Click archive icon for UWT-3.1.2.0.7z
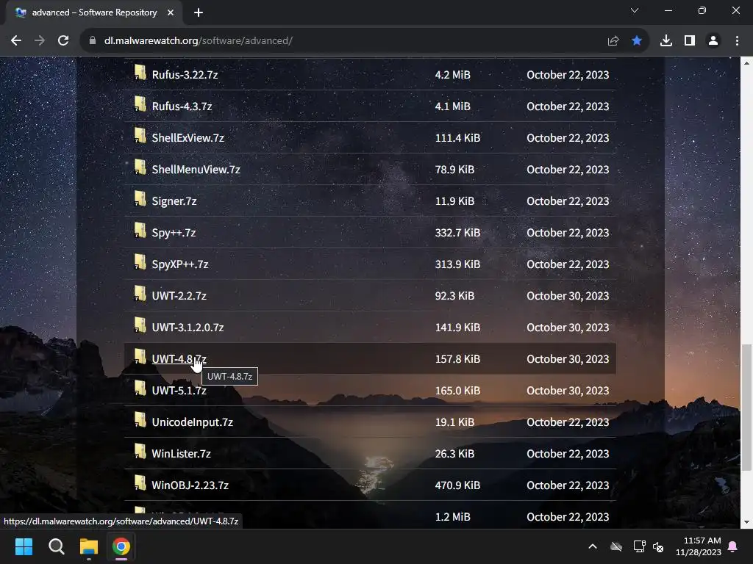Image resolution: width=753 pixels, height=564 pixels. pyautogui.click(x=140, y=325)
